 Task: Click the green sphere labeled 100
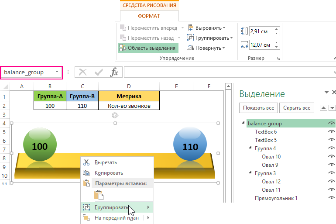40,144
